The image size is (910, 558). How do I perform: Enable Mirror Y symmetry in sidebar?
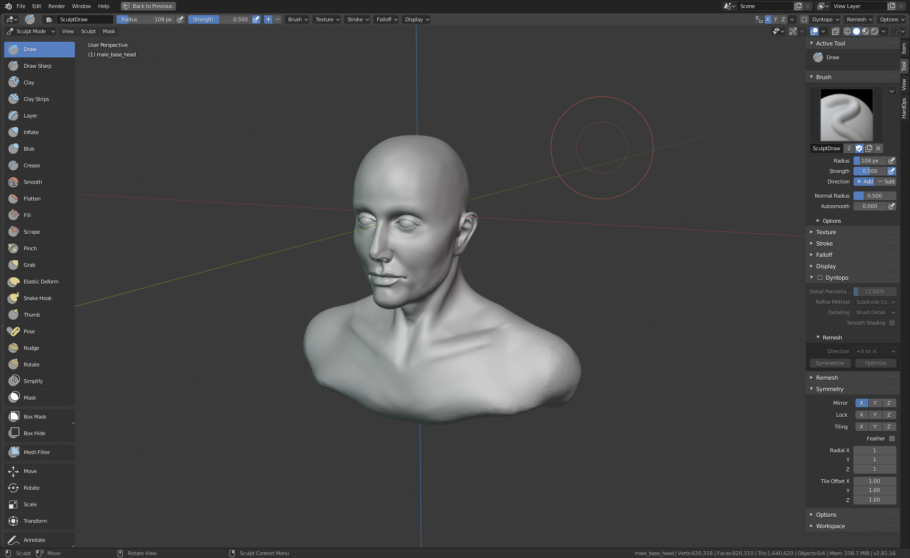point(875,403)
